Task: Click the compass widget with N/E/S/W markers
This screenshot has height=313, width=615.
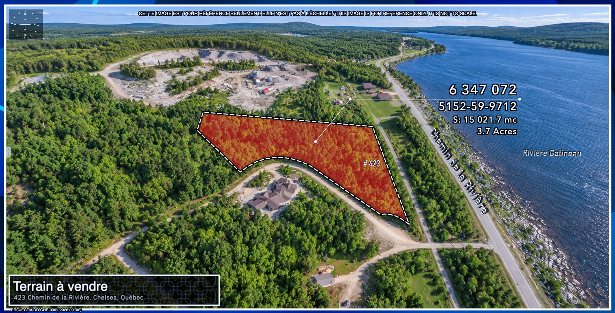Action: tap(26, 24)
